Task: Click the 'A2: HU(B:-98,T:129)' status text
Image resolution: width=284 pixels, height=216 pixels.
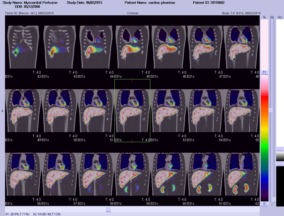Action: [47, 214]
